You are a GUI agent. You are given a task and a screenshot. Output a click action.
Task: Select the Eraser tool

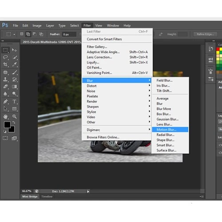coord(6,87)
